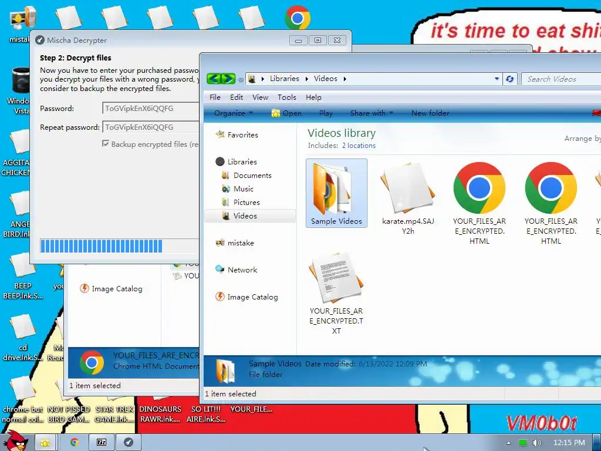Open the File menu

point(215,97)
